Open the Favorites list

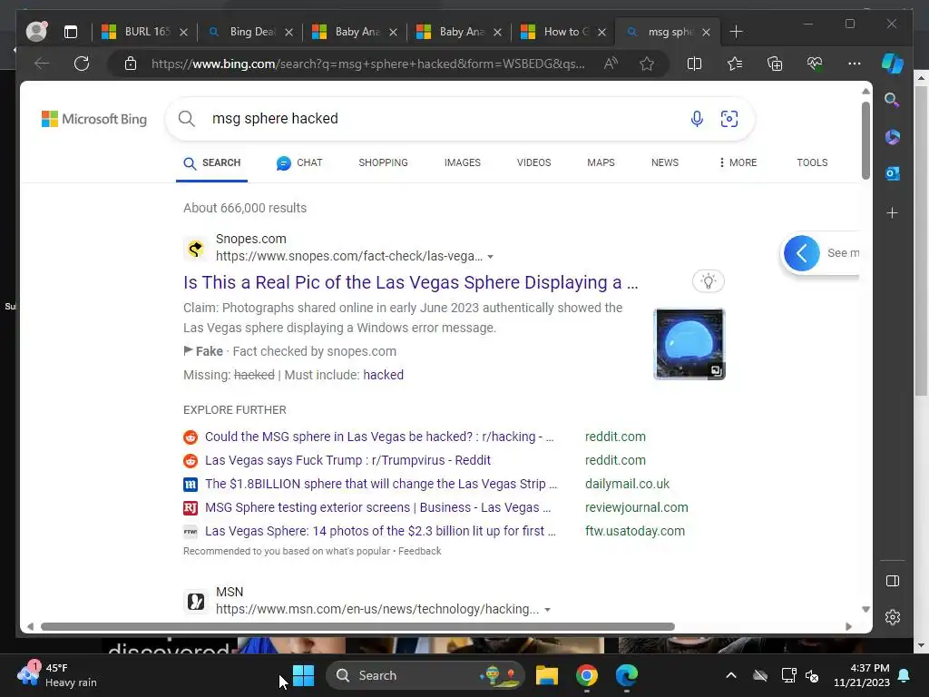(735, 64)
